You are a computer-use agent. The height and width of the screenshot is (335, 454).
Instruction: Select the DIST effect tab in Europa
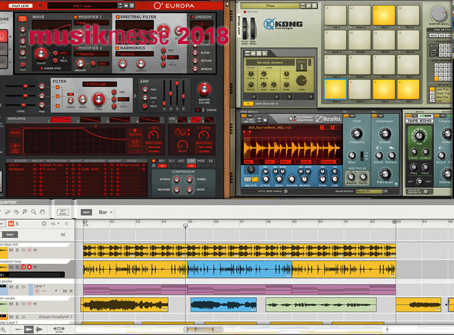coord(181,161)
